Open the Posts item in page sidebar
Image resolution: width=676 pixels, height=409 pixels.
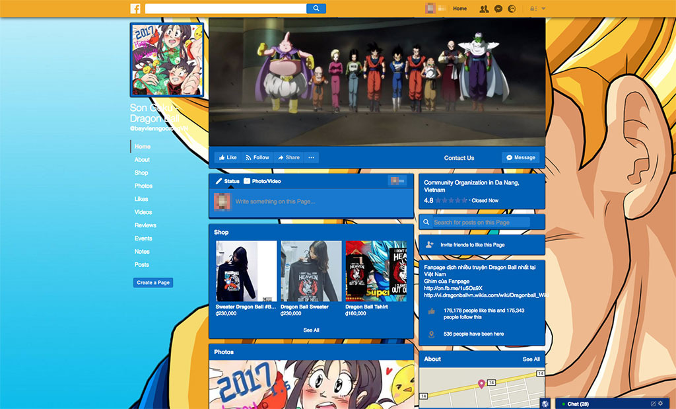pos(141,265)
